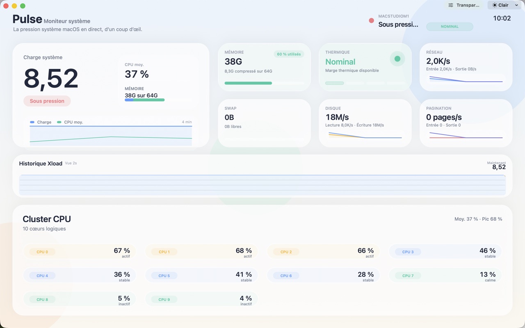Open the Clair theme dropdown
525x328 pixels.
tap(505, 5)
